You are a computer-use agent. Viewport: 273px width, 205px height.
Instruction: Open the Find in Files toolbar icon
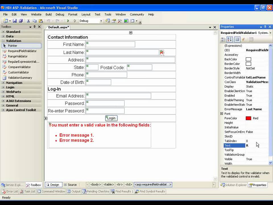107,21
